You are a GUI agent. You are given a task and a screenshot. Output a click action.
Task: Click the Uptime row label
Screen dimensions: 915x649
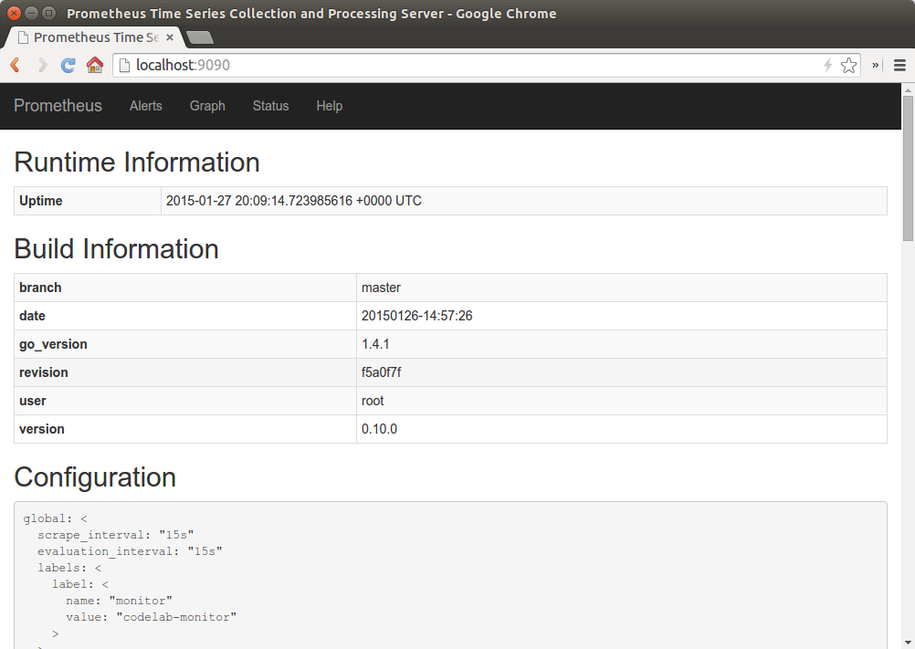click(x=88, y=201)
